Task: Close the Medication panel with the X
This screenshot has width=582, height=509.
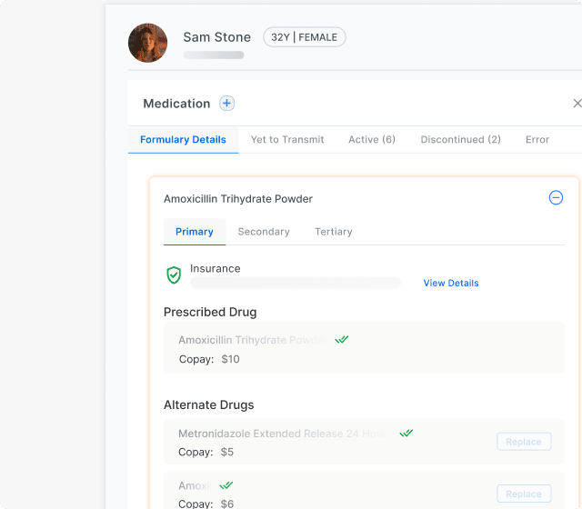Action: pos(577,104)
